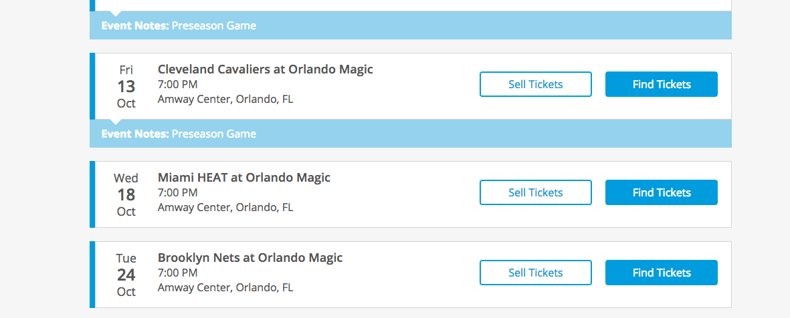Viewport: 790px width, 318px height.
Task: Select the Tue 24 Oct date block
Action: [x=126, y=275]
